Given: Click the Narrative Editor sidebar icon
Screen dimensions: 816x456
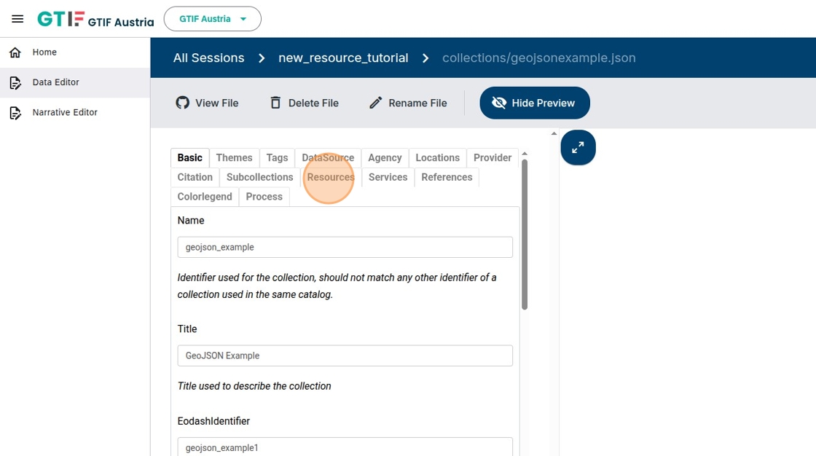Looking at the screenshot, I should [15, 112].
